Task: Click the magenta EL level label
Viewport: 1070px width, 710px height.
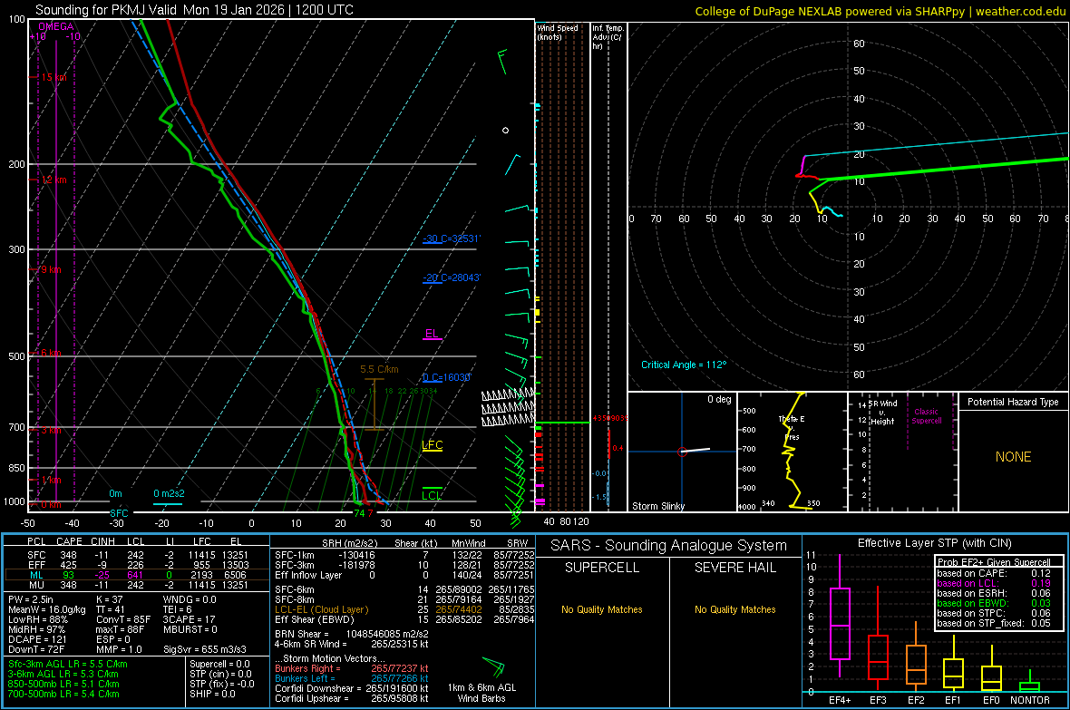Action: coord(432,334)
